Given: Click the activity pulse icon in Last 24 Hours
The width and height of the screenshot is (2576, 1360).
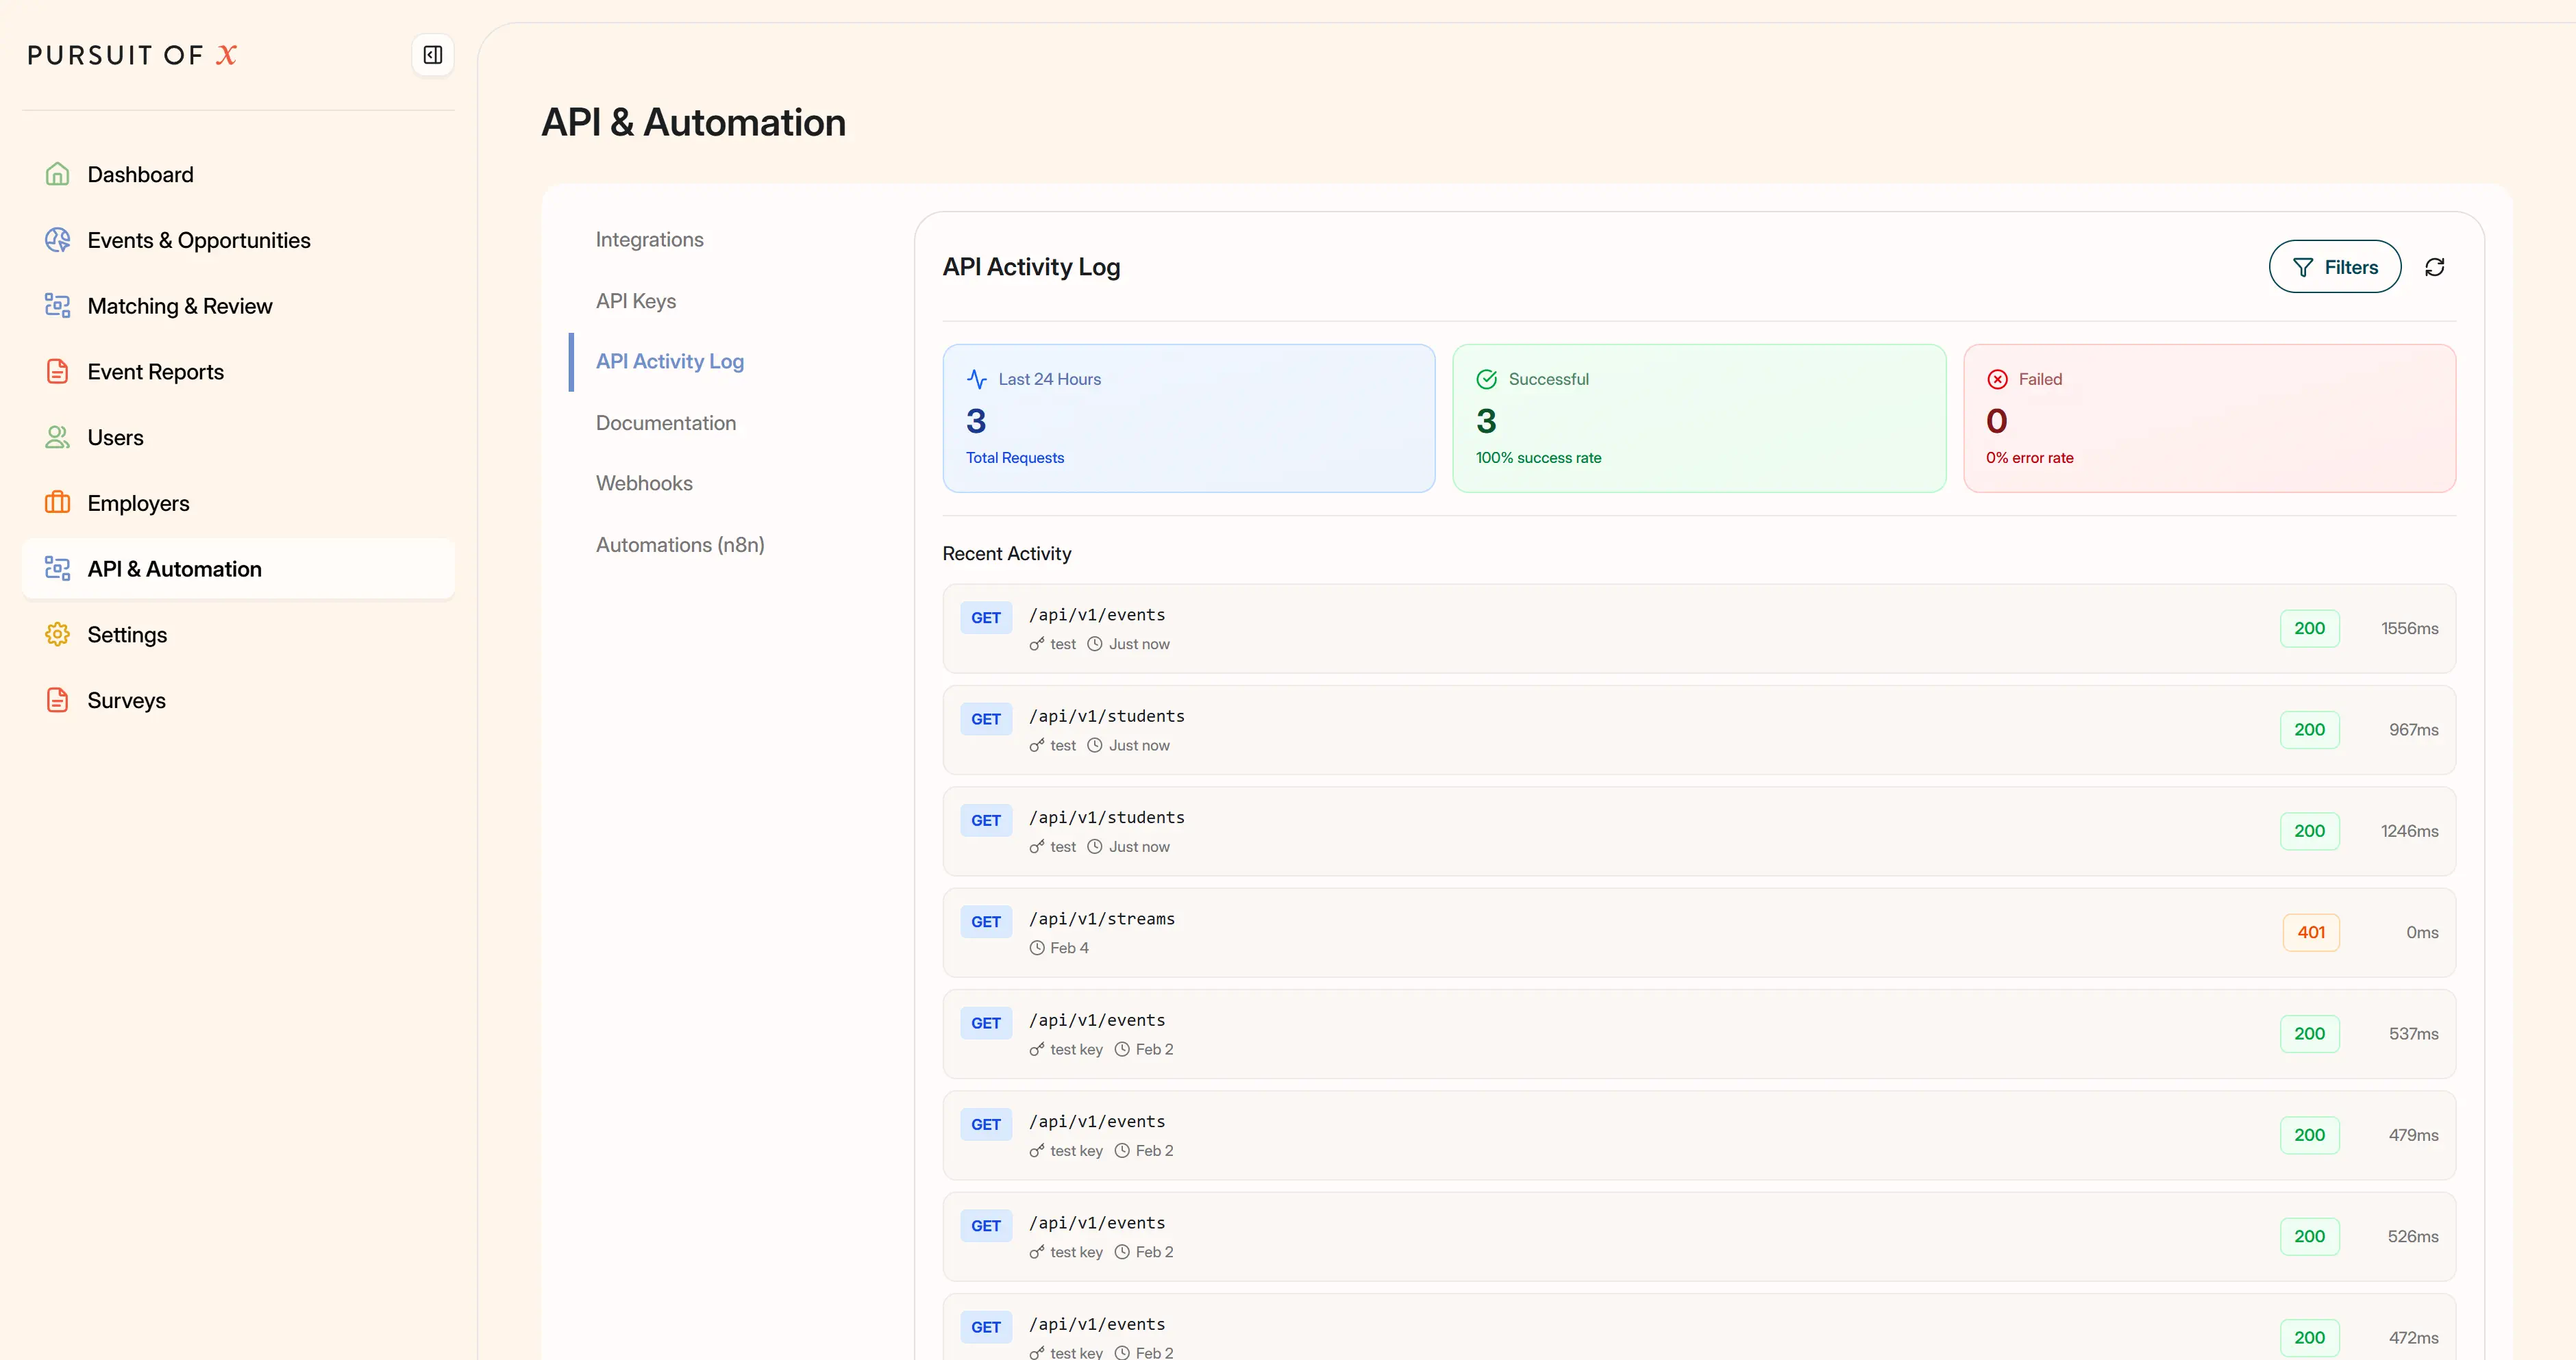Looking at the screenshot, I should [977, 379].
